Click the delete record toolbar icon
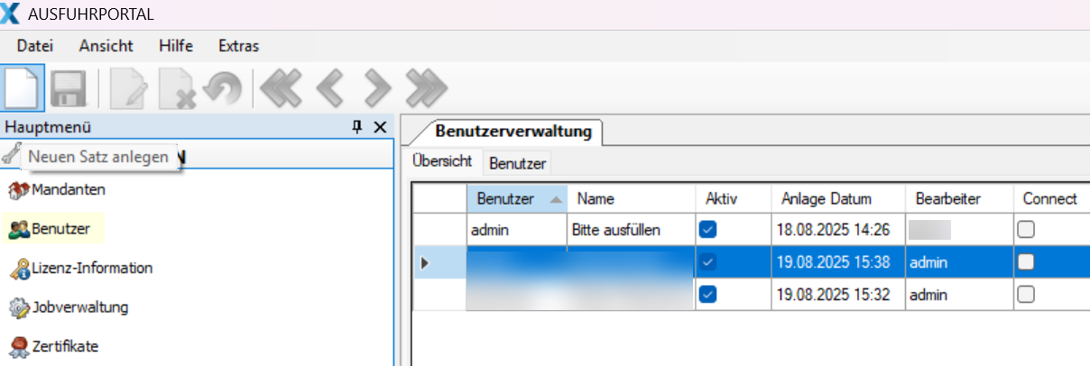Image resolution: width=1090 pixels, height=366 pixels. pos(177,88)
